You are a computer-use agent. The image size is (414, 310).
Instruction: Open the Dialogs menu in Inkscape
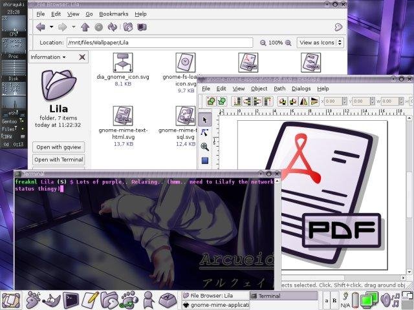[x=301, y=89]
